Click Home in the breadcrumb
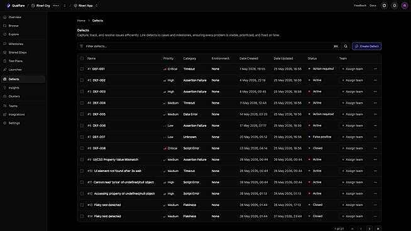411x231 pixels. [81, 21]
